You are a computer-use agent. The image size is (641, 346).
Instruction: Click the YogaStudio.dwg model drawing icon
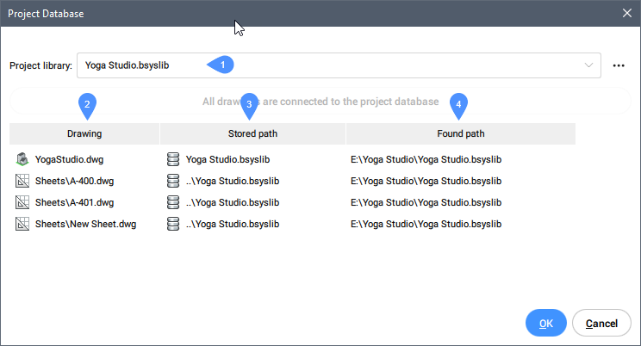[22, 159]
